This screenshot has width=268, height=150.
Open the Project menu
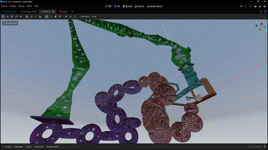click(x=13, y=6)
